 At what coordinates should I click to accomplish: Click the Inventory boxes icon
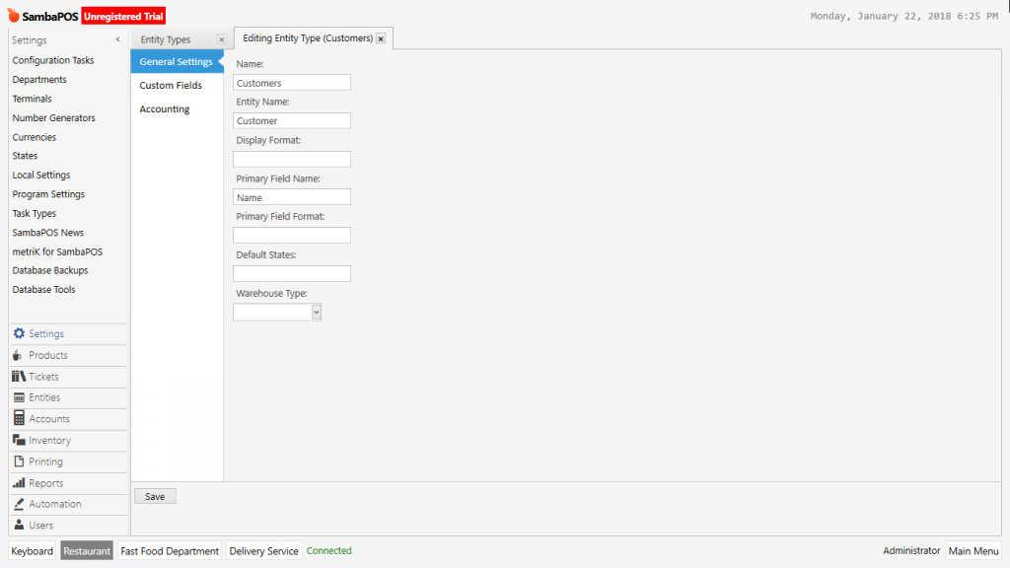click(x=19, y=440)
